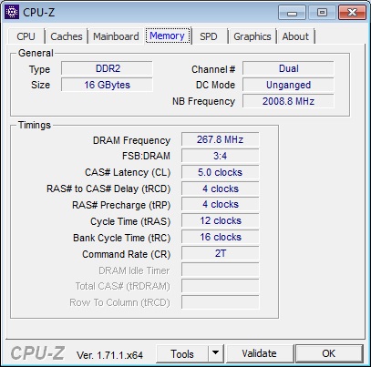Switch to the CPU tab
The height and width of the screenshot is (367, 371).
pyautogui.click(x=26, y=36)
